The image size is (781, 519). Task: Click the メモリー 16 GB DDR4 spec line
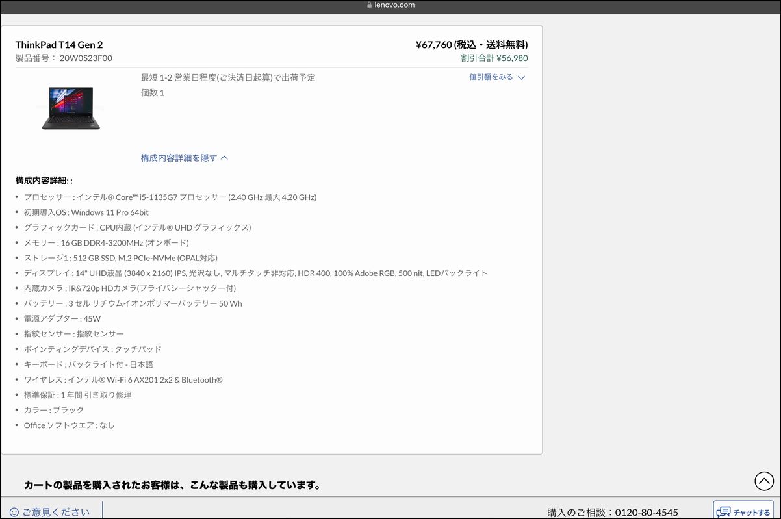pyautogui.click(x=107, y=243)
